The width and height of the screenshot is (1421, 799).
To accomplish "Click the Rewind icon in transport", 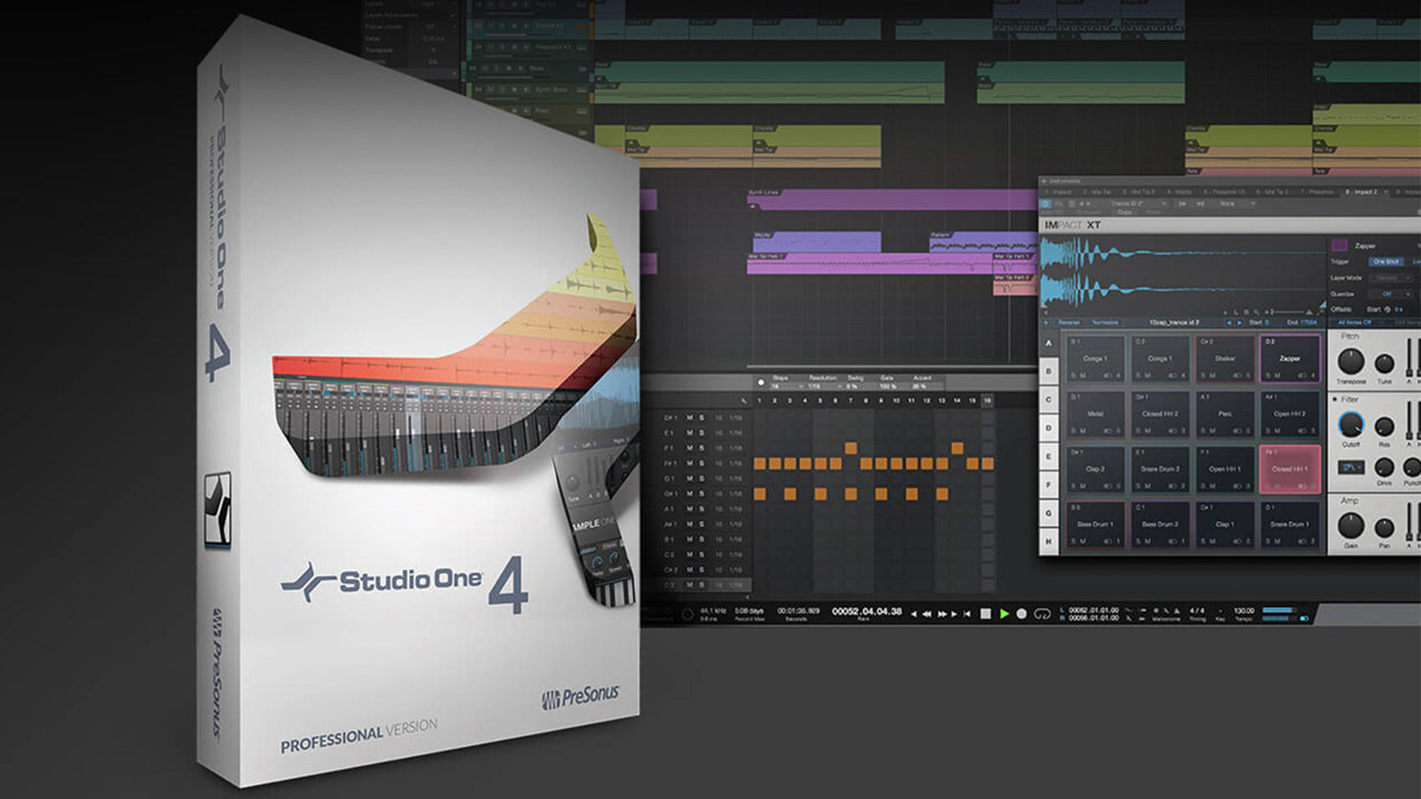I will coord(926,613).
